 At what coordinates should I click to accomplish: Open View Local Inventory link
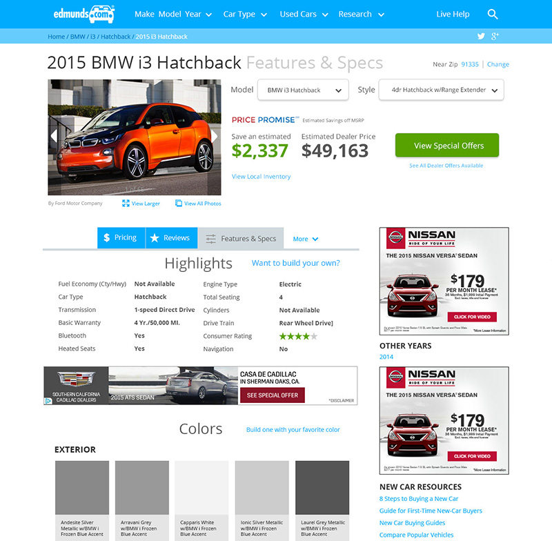tap(262, 177)
